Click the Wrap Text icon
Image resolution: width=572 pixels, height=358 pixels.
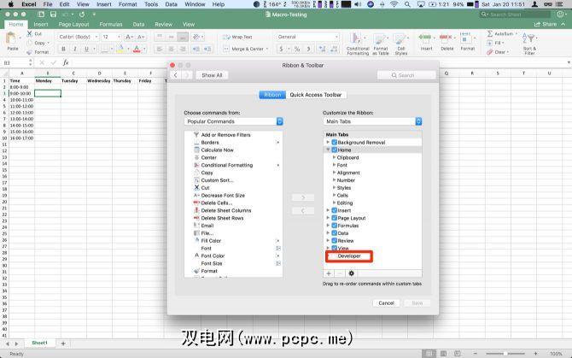tap(226, 37)
